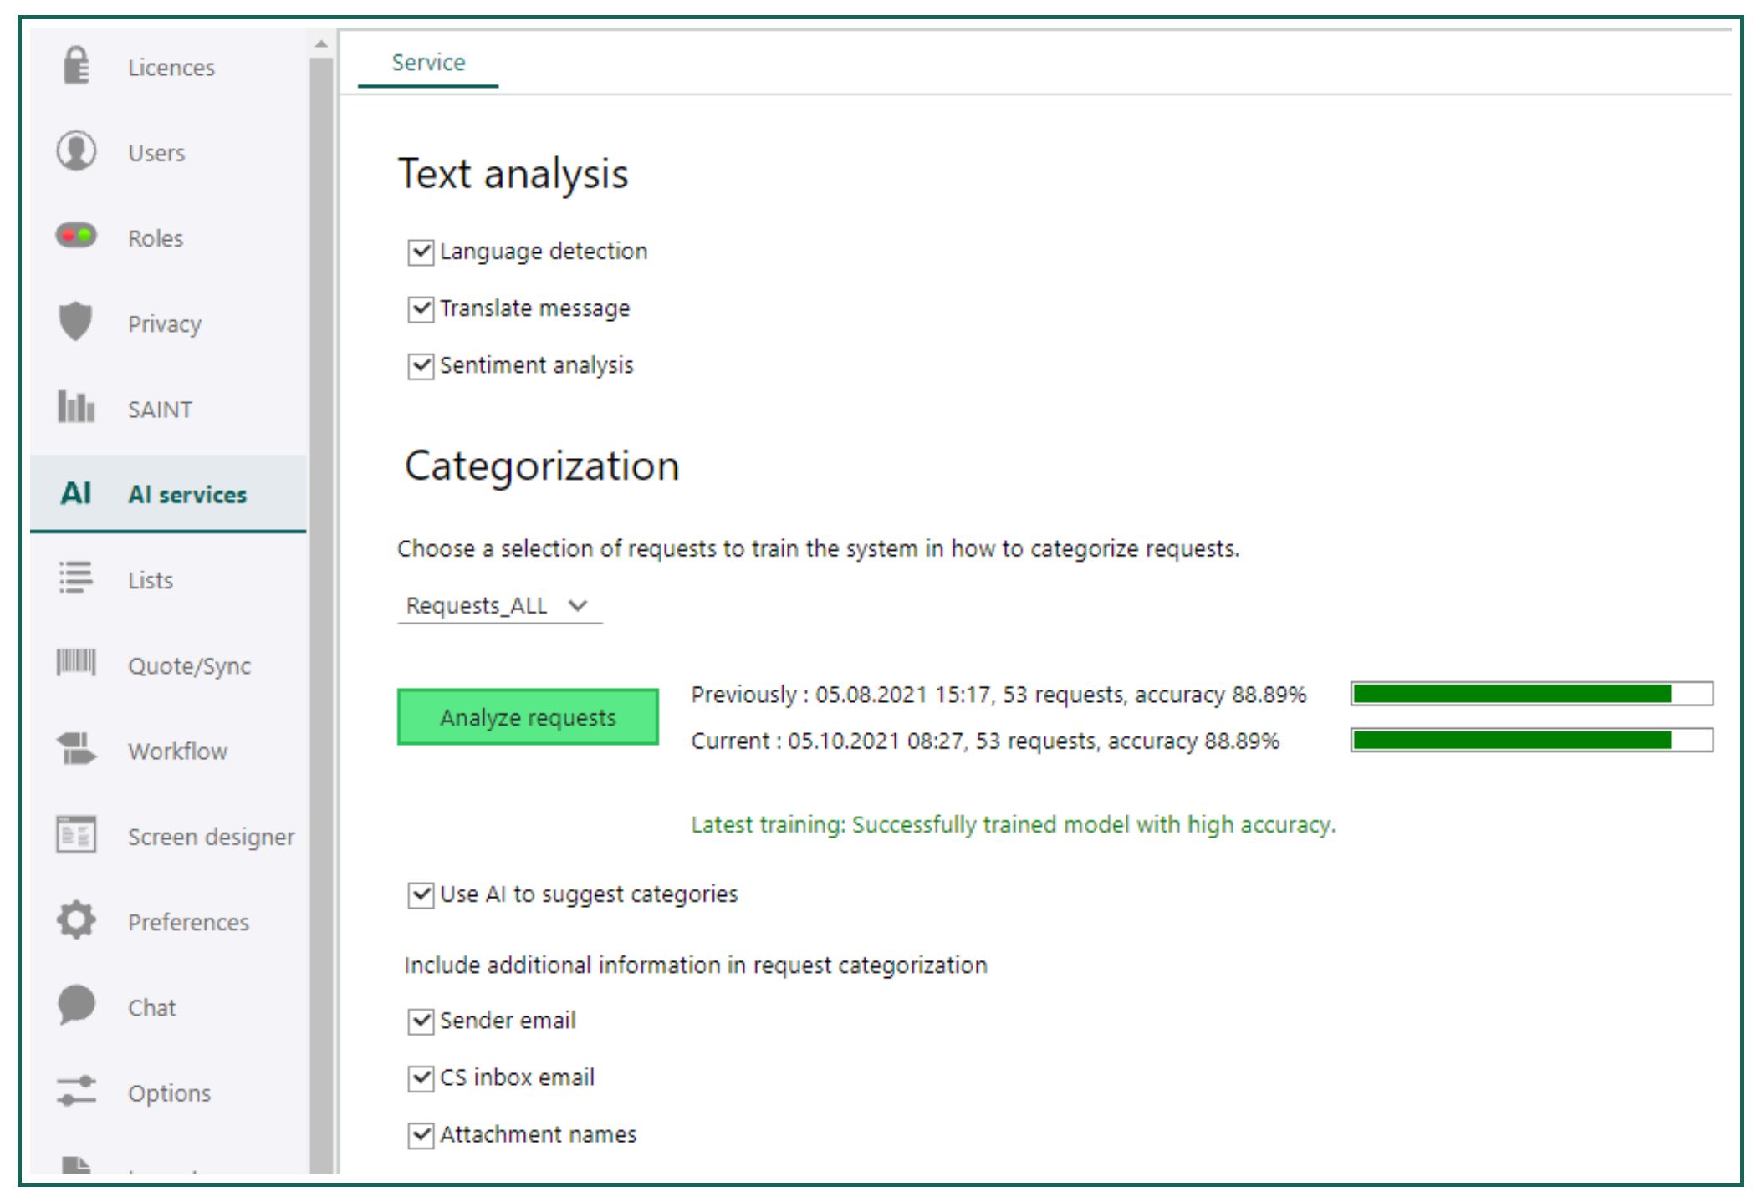
Task: Click the 'Latest training: Successfully trained model' message
Action: point(1013,825)
